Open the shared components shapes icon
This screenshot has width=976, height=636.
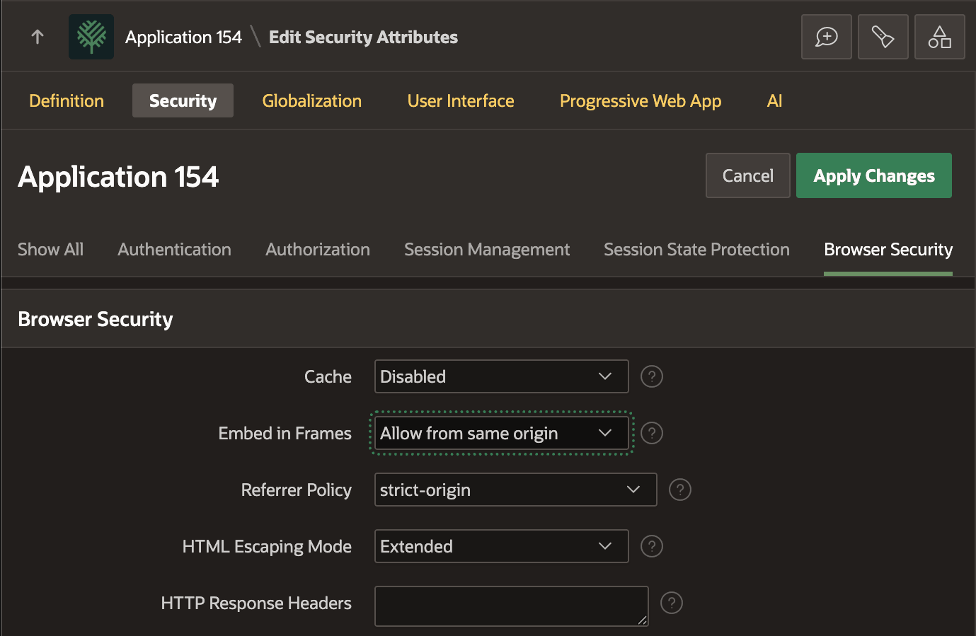pyautogui.click(x=939, y=37)
